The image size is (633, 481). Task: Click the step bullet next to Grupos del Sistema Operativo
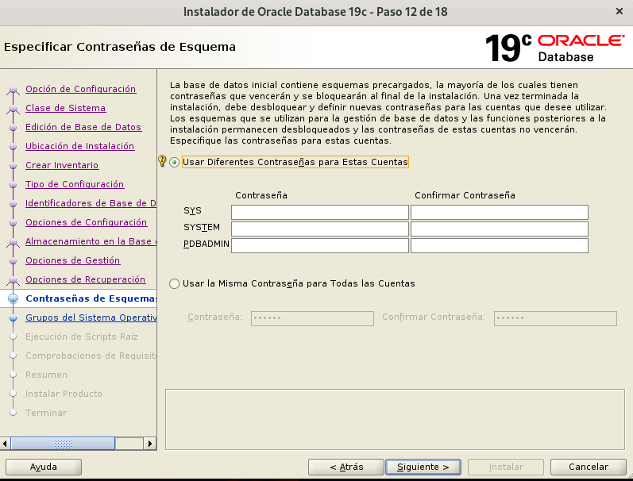(x=13, y=318)
